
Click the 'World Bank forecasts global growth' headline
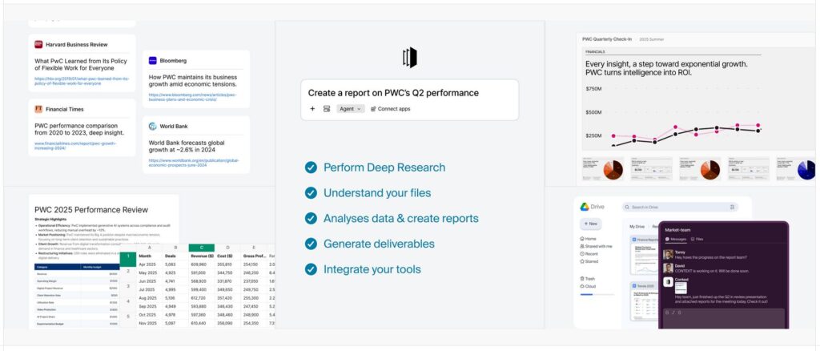187,146
